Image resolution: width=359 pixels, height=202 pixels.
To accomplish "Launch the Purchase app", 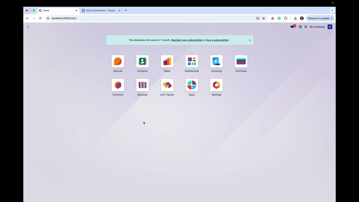I will [241, 61].
